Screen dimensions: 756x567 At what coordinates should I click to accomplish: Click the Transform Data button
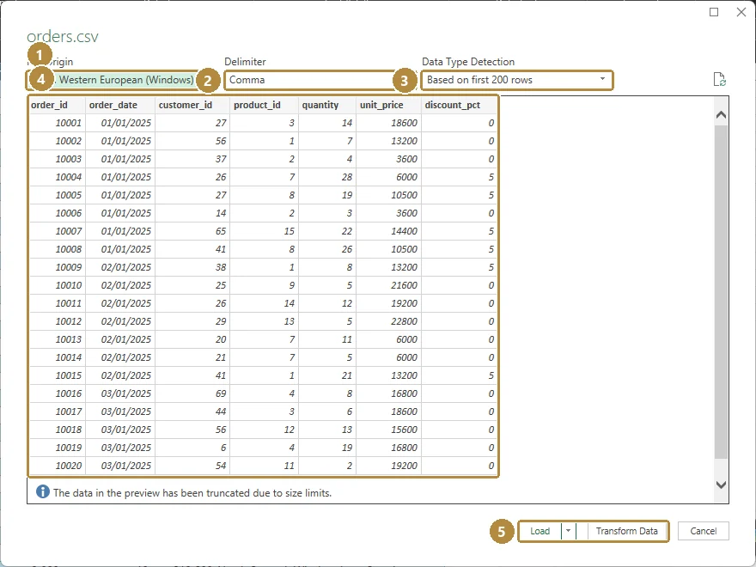click(627, 531)
